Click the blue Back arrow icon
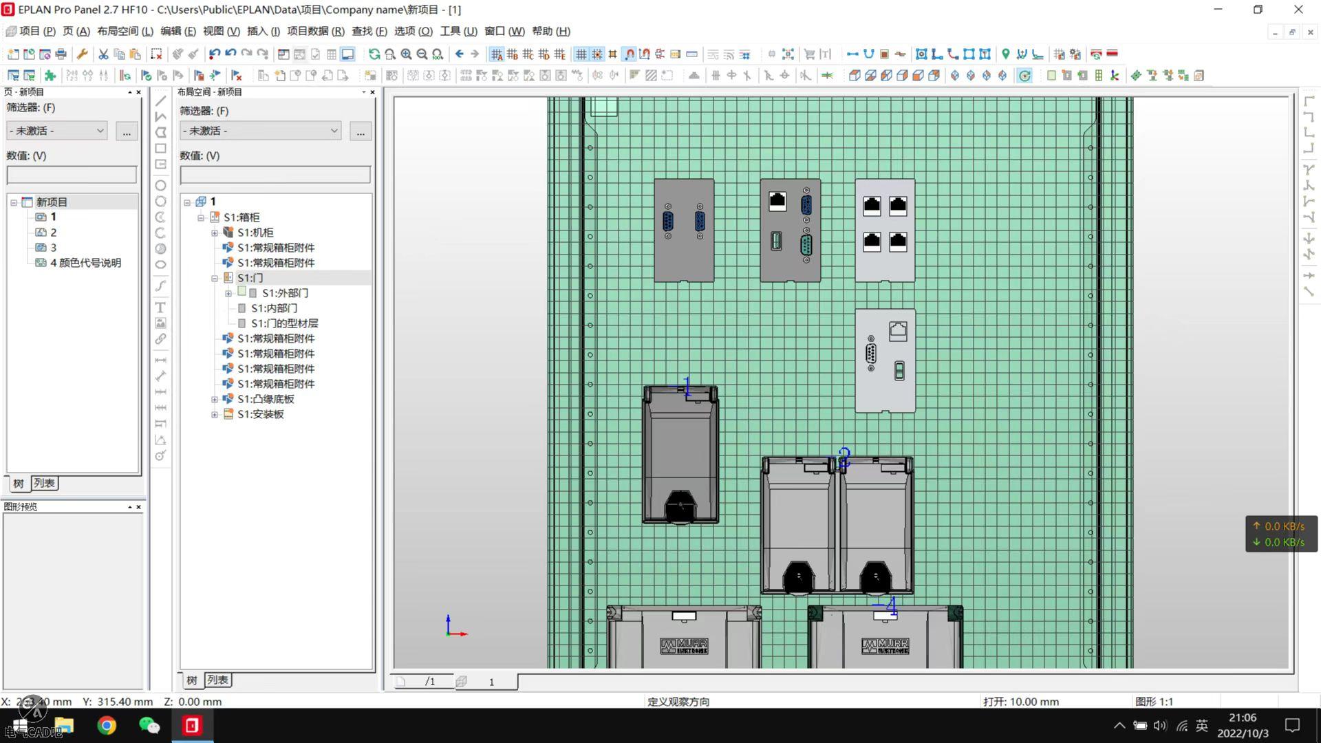The width and height of the screenshot is (1321, 743). click(459, 54)
